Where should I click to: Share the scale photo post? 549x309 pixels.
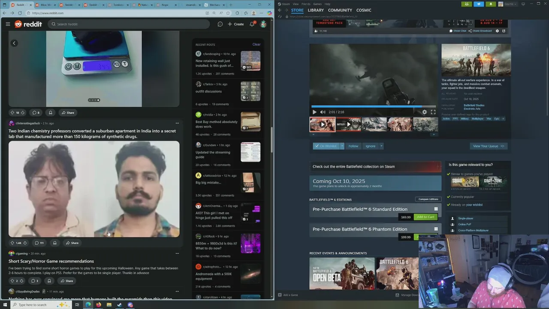[x=68, y=112]
